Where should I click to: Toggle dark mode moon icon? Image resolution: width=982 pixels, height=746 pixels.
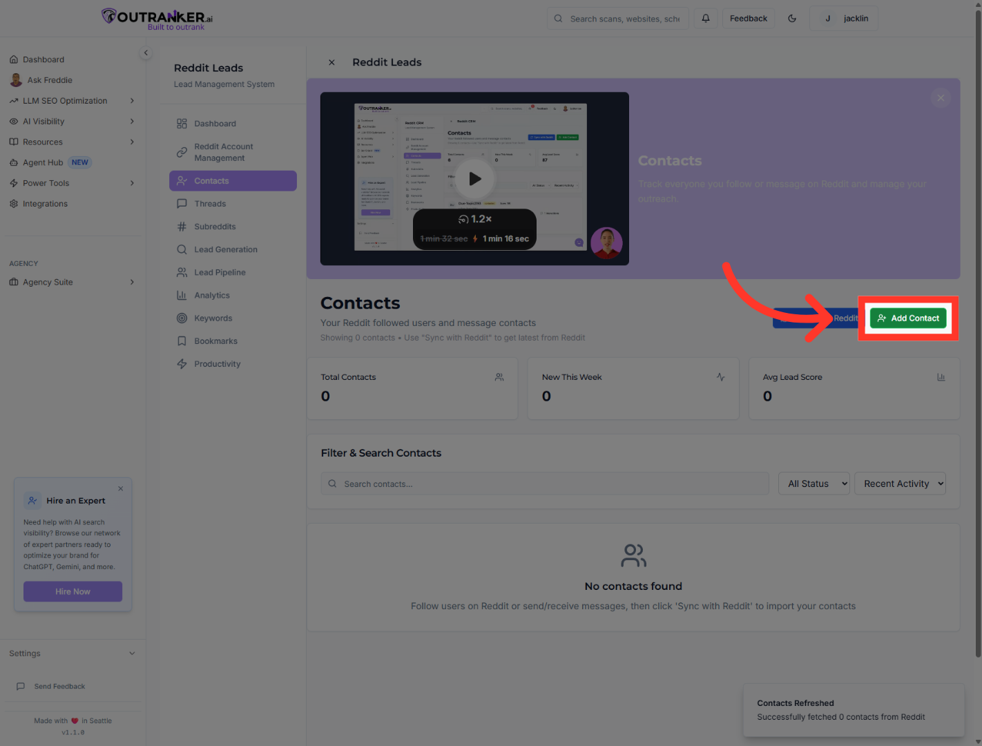pos(792,19)
